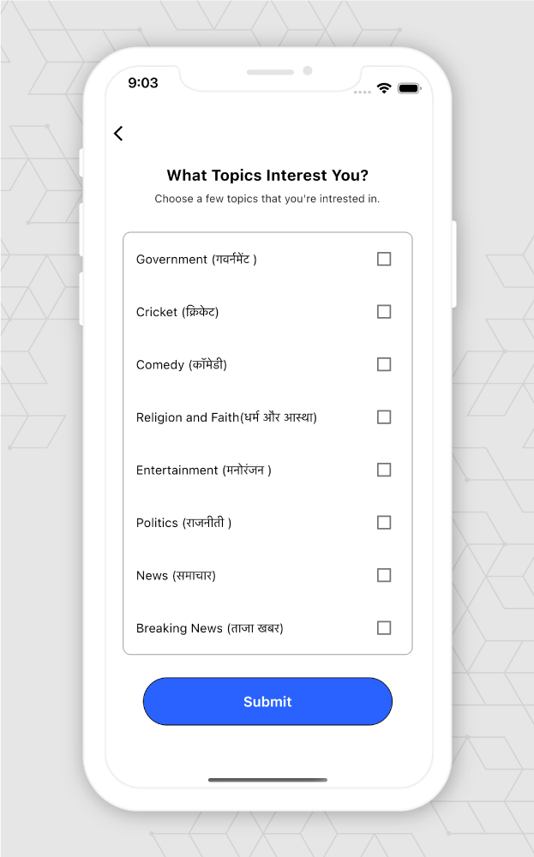Tap the battery status icon
The image size is (534, 857).
[x=409, y=88]
